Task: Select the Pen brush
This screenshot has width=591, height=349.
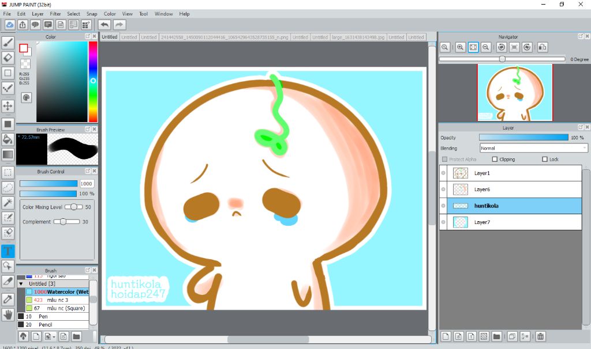Action: pos(53,317)
